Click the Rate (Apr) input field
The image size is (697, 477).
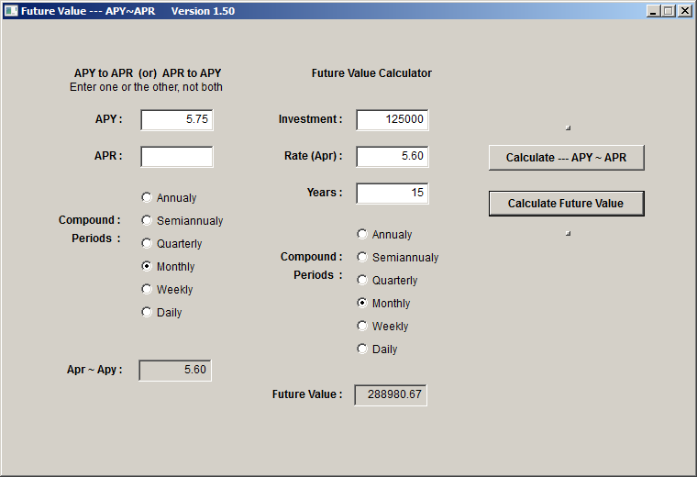pyautogui.click(x=393, y=157)
